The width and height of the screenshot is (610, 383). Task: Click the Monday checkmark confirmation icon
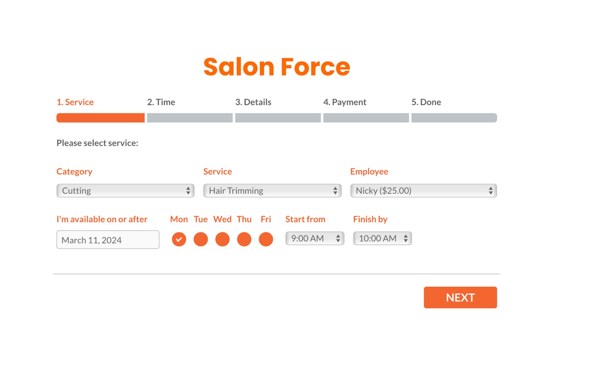point(179,238)
